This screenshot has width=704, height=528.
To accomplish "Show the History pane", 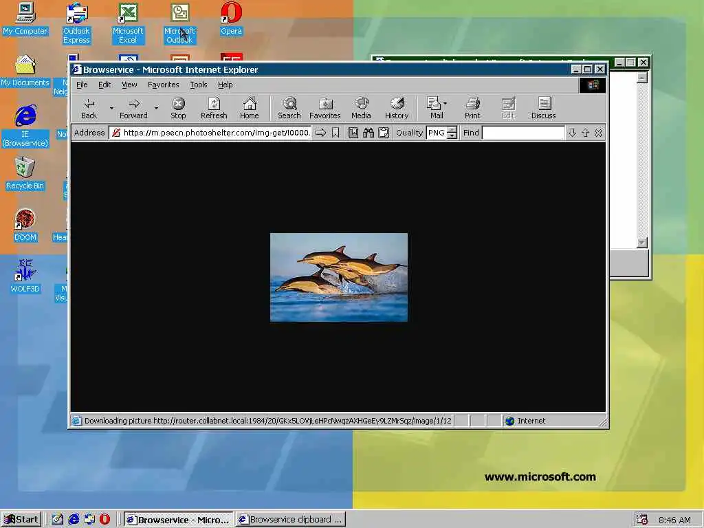I will coord(397,108).
